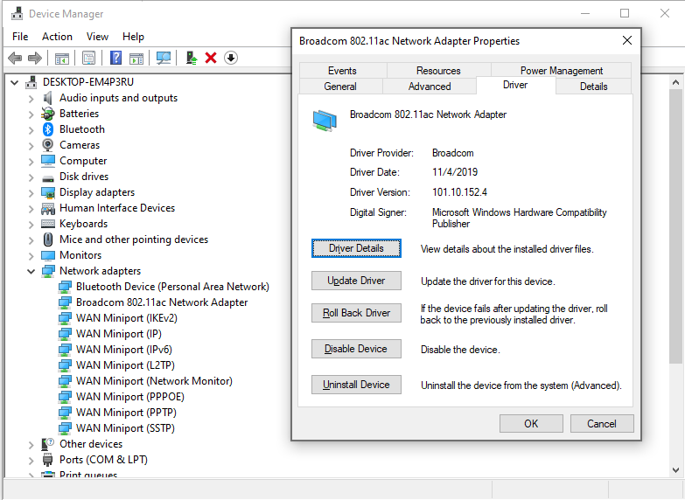Open the Action menu
The image size is (685, 500).
(x=57, y=37)
